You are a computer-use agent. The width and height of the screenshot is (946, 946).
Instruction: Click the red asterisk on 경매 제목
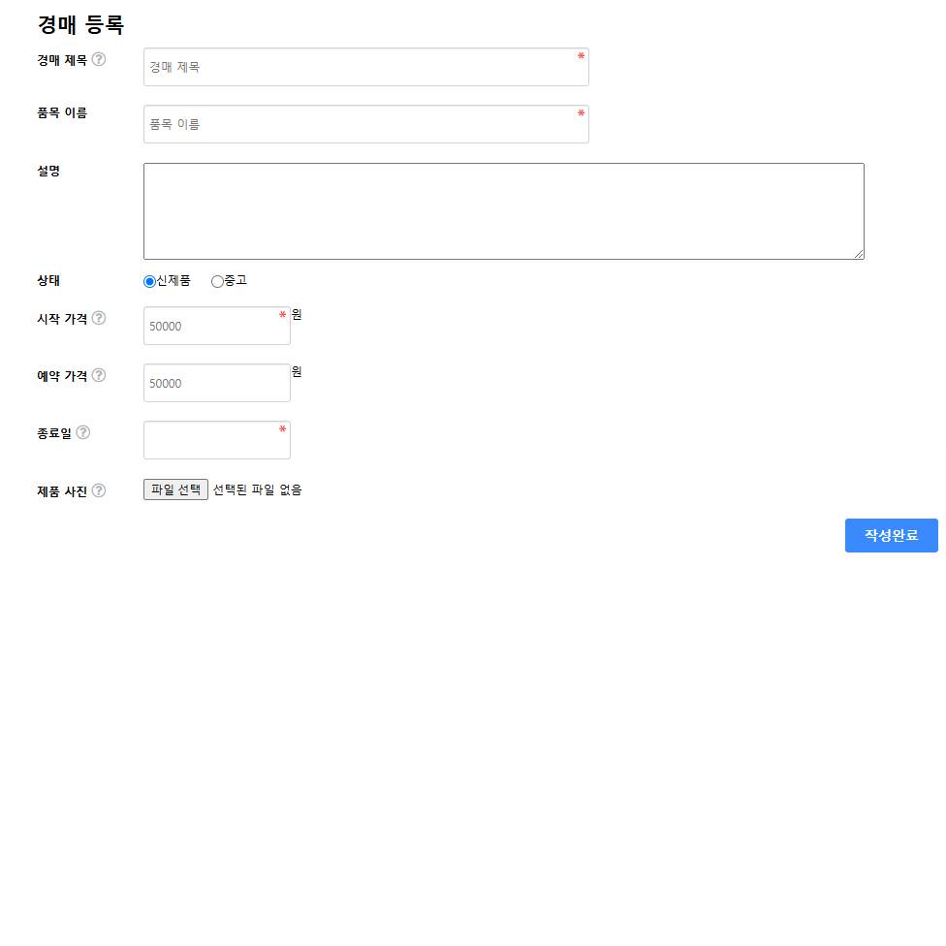pos(581,56)
